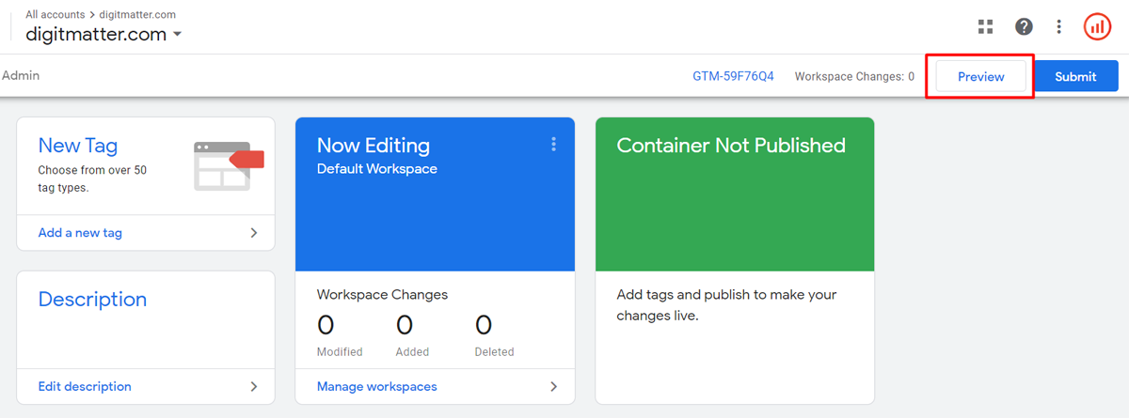Click the Description card heading
Image resolution: width=1129 pixels, height=418 pixels.
pos(92,300)
